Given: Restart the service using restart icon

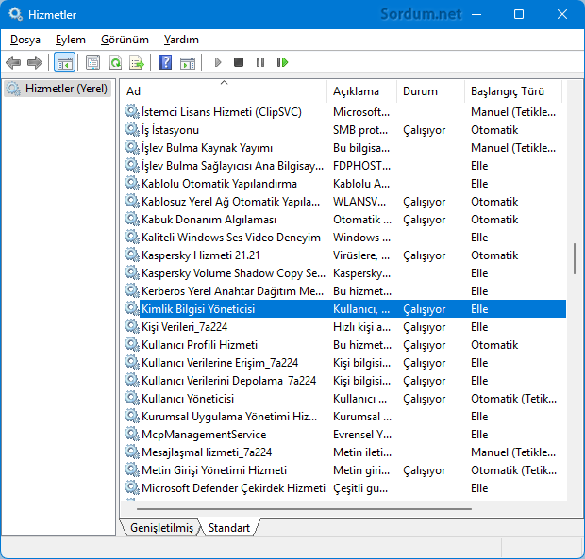Looking at the screenshot, I should (x=282, y=62).
